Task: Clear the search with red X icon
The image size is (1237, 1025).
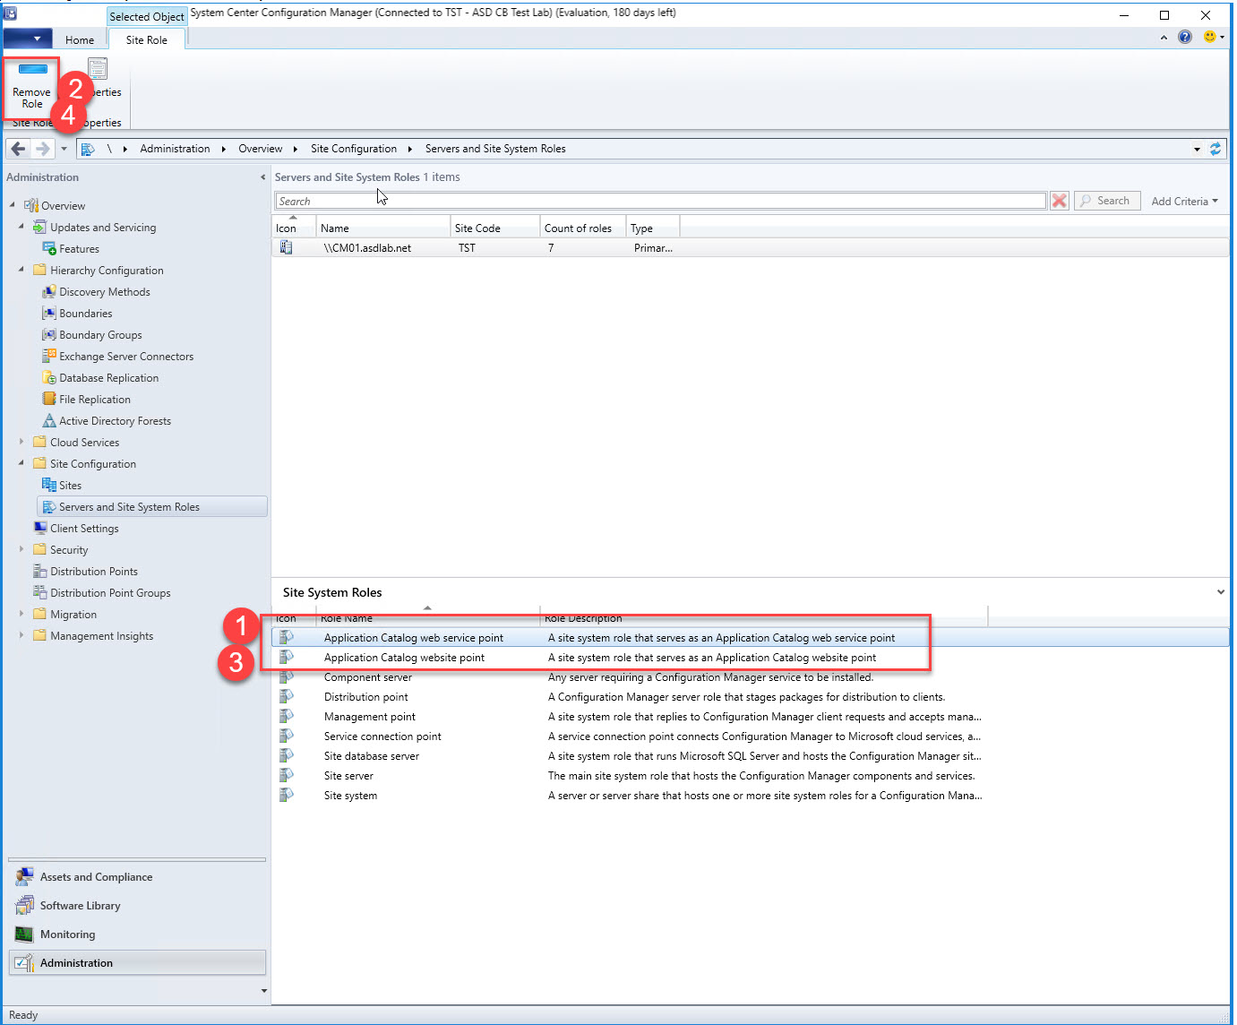Action: [1060, 201]
